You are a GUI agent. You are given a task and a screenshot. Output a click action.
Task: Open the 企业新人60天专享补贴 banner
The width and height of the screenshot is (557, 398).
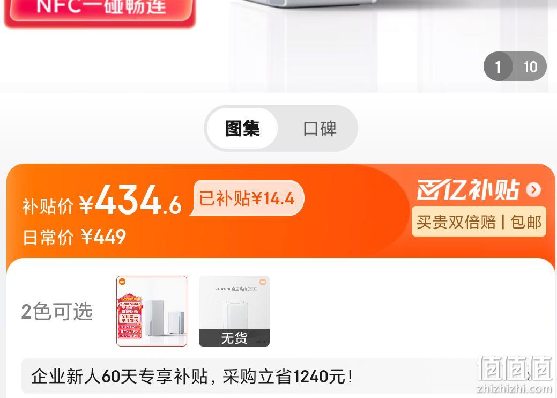[x=278, y=377]
